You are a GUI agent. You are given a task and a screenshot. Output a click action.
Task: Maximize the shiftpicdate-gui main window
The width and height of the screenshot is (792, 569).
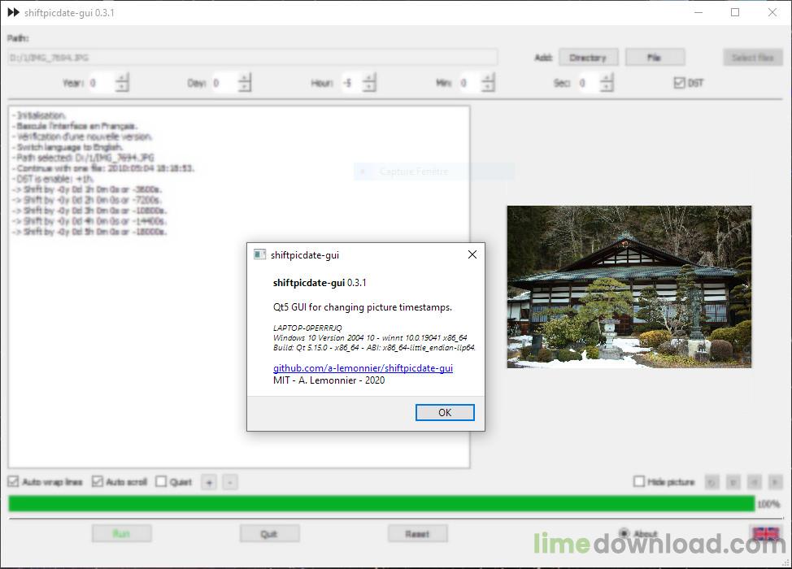[735, 12]
